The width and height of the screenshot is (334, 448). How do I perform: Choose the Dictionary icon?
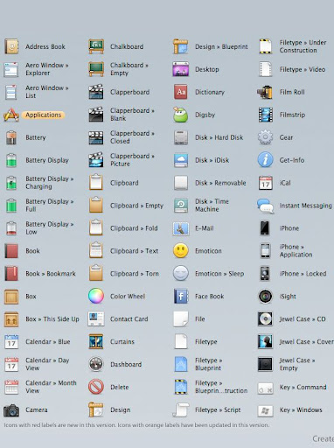181,92
